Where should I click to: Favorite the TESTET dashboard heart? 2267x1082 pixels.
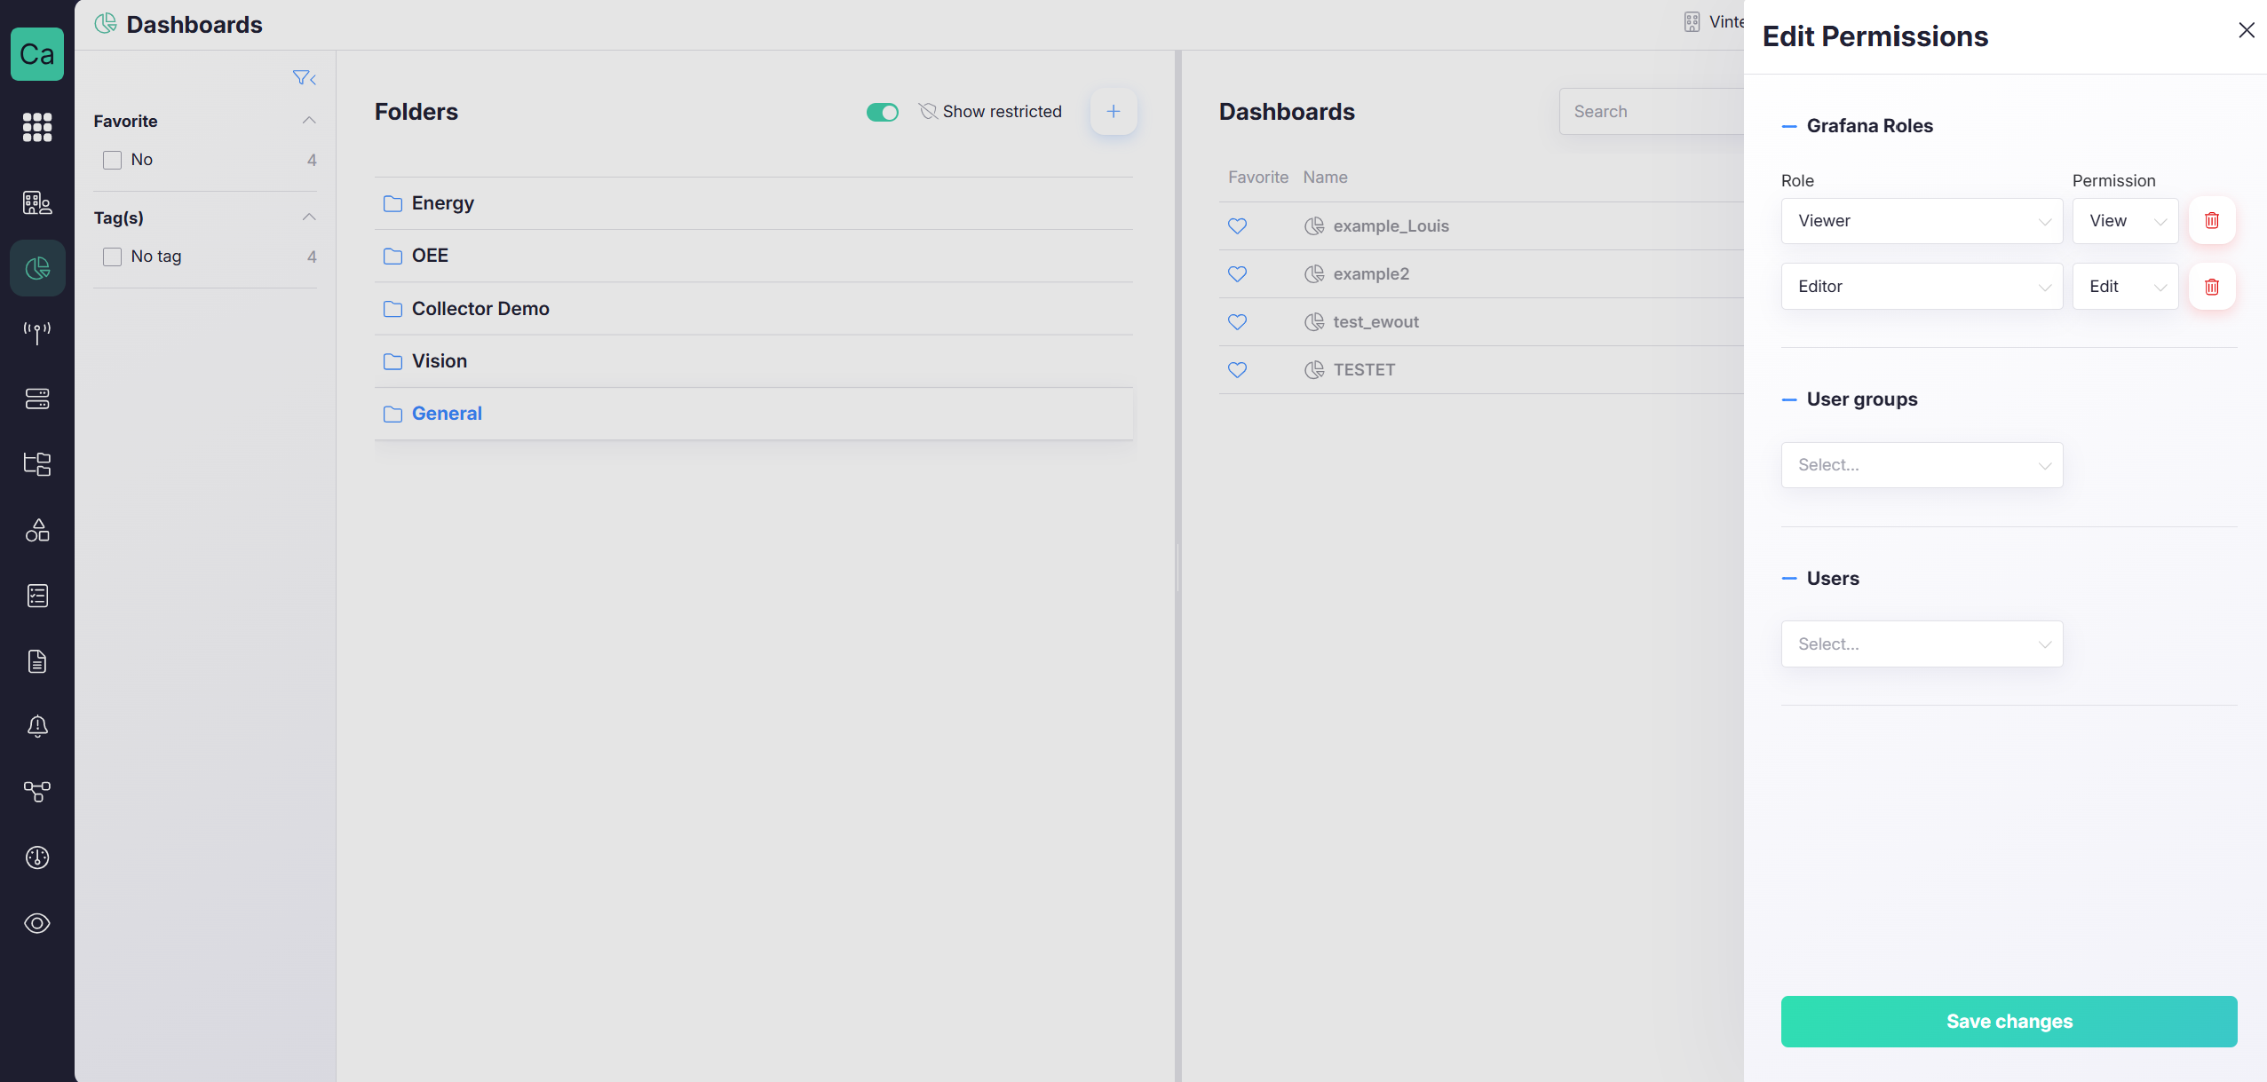1237,370
